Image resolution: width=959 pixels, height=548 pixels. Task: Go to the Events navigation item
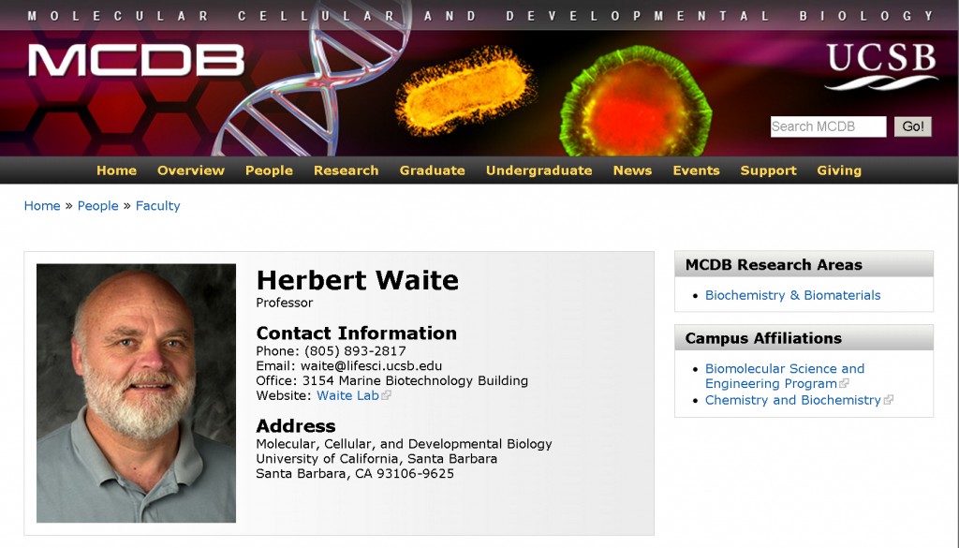(x=696, y=170)
